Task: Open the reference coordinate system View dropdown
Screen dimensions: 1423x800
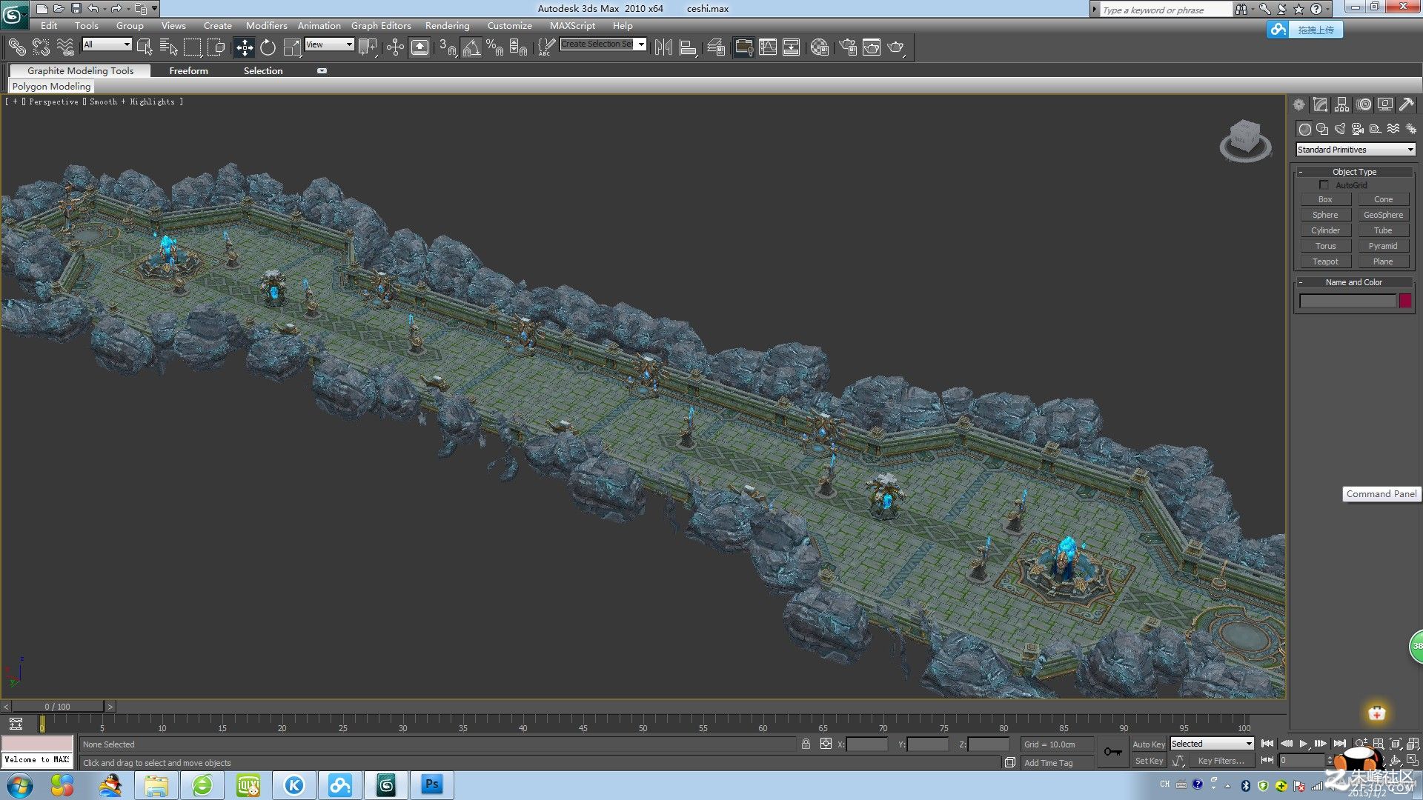Action: point(329,44)
